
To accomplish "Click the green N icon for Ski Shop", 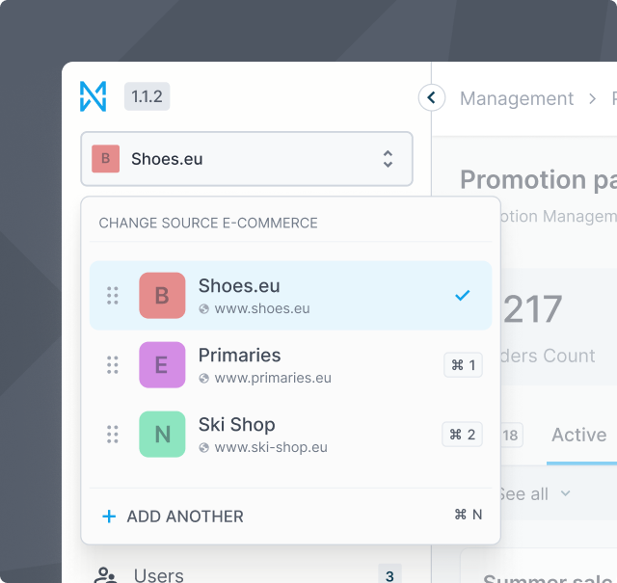I will [x=162, y=435].
